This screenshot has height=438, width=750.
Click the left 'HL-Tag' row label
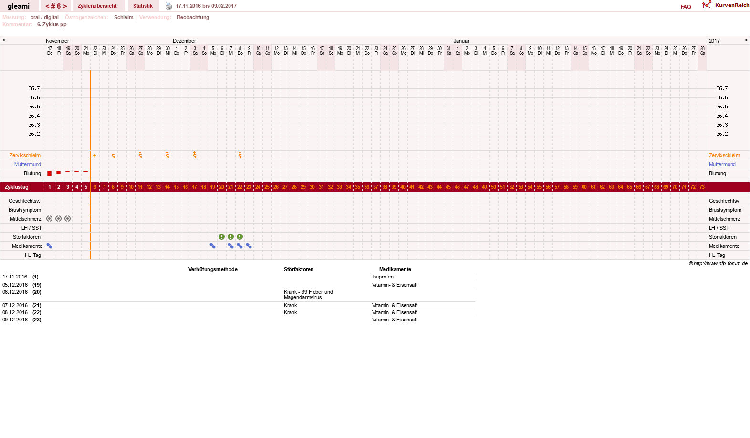click(33, 255)
